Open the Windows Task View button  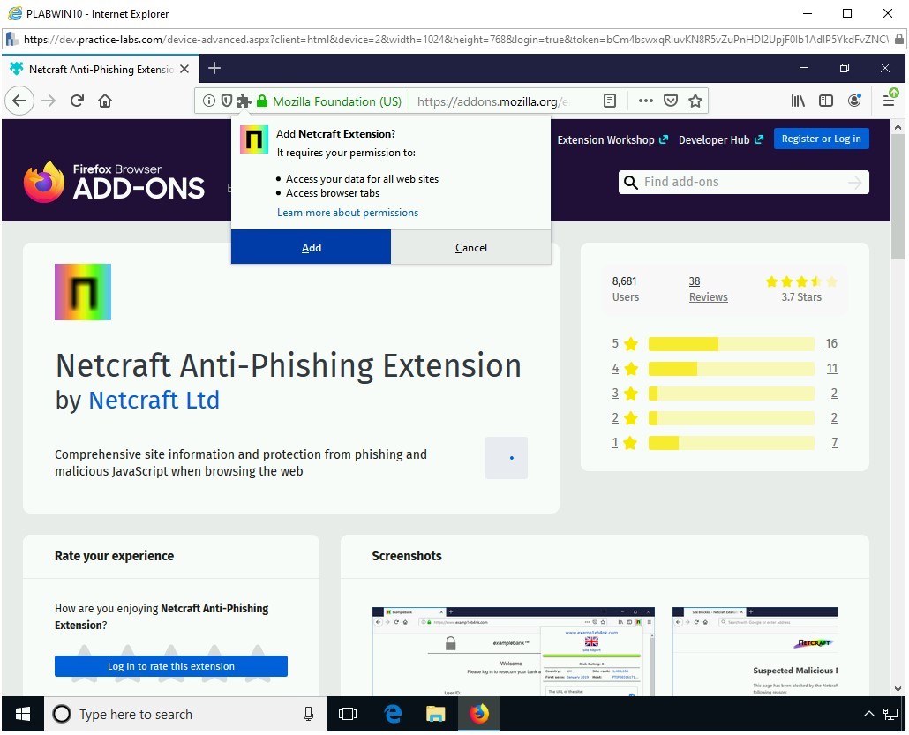point(348,714)
